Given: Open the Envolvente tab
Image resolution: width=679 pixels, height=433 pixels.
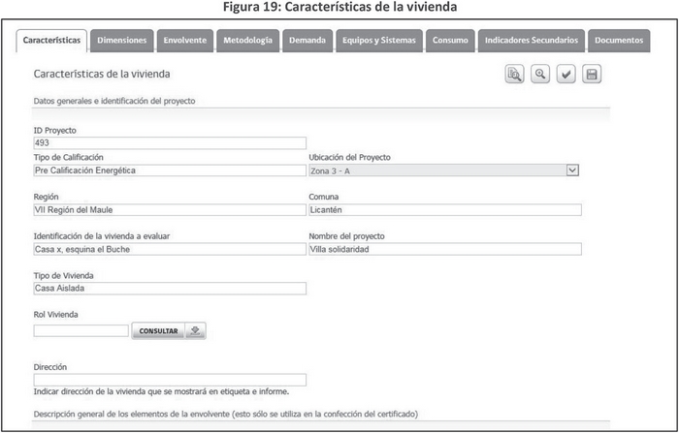Looking at the screenshot, I should pyautogui.click(x=184, y=41).
